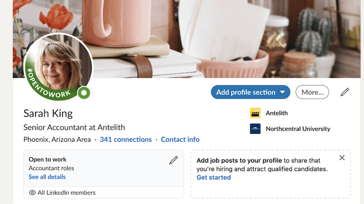Open See all details link
This screenshot has height=204, width=364.
coord(47,177)
